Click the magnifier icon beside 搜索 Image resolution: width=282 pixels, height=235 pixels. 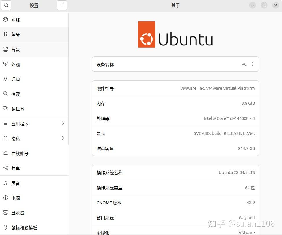click(x=5, y=94)
